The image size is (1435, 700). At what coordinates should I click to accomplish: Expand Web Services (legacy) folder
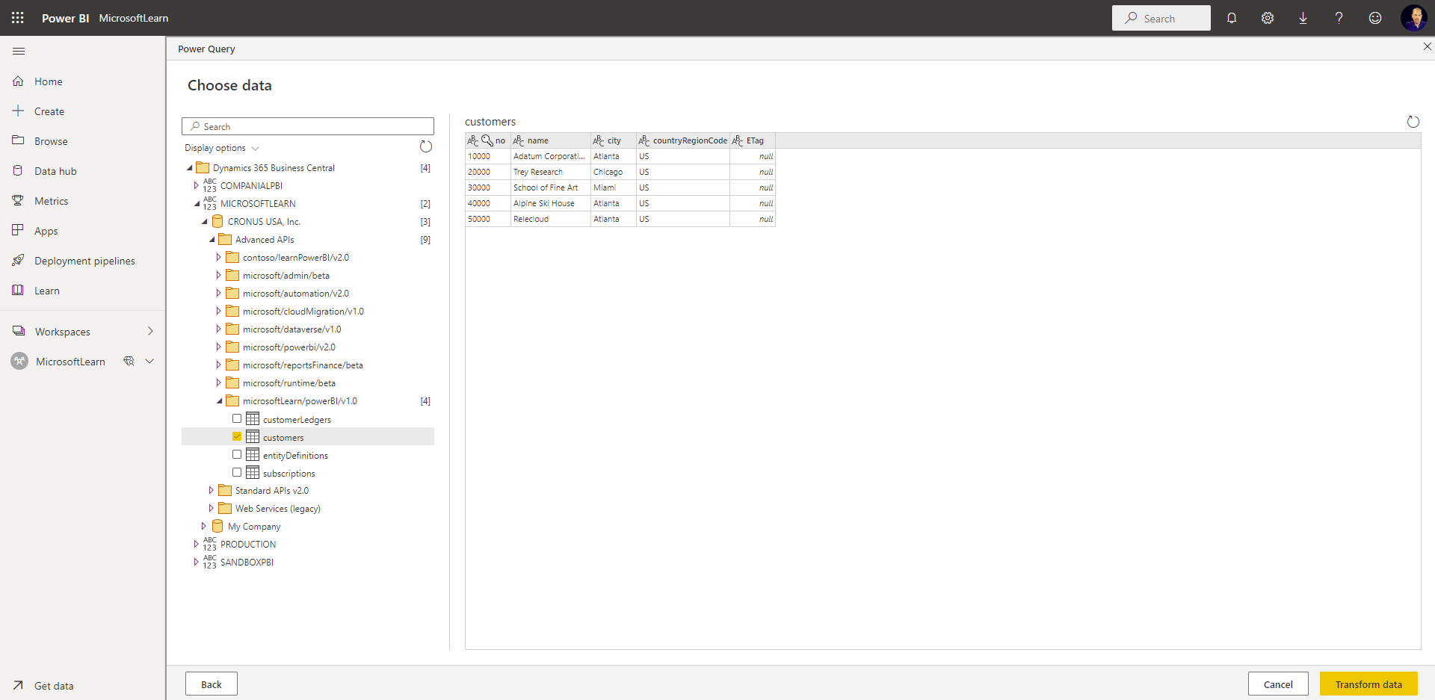point(211,508)
